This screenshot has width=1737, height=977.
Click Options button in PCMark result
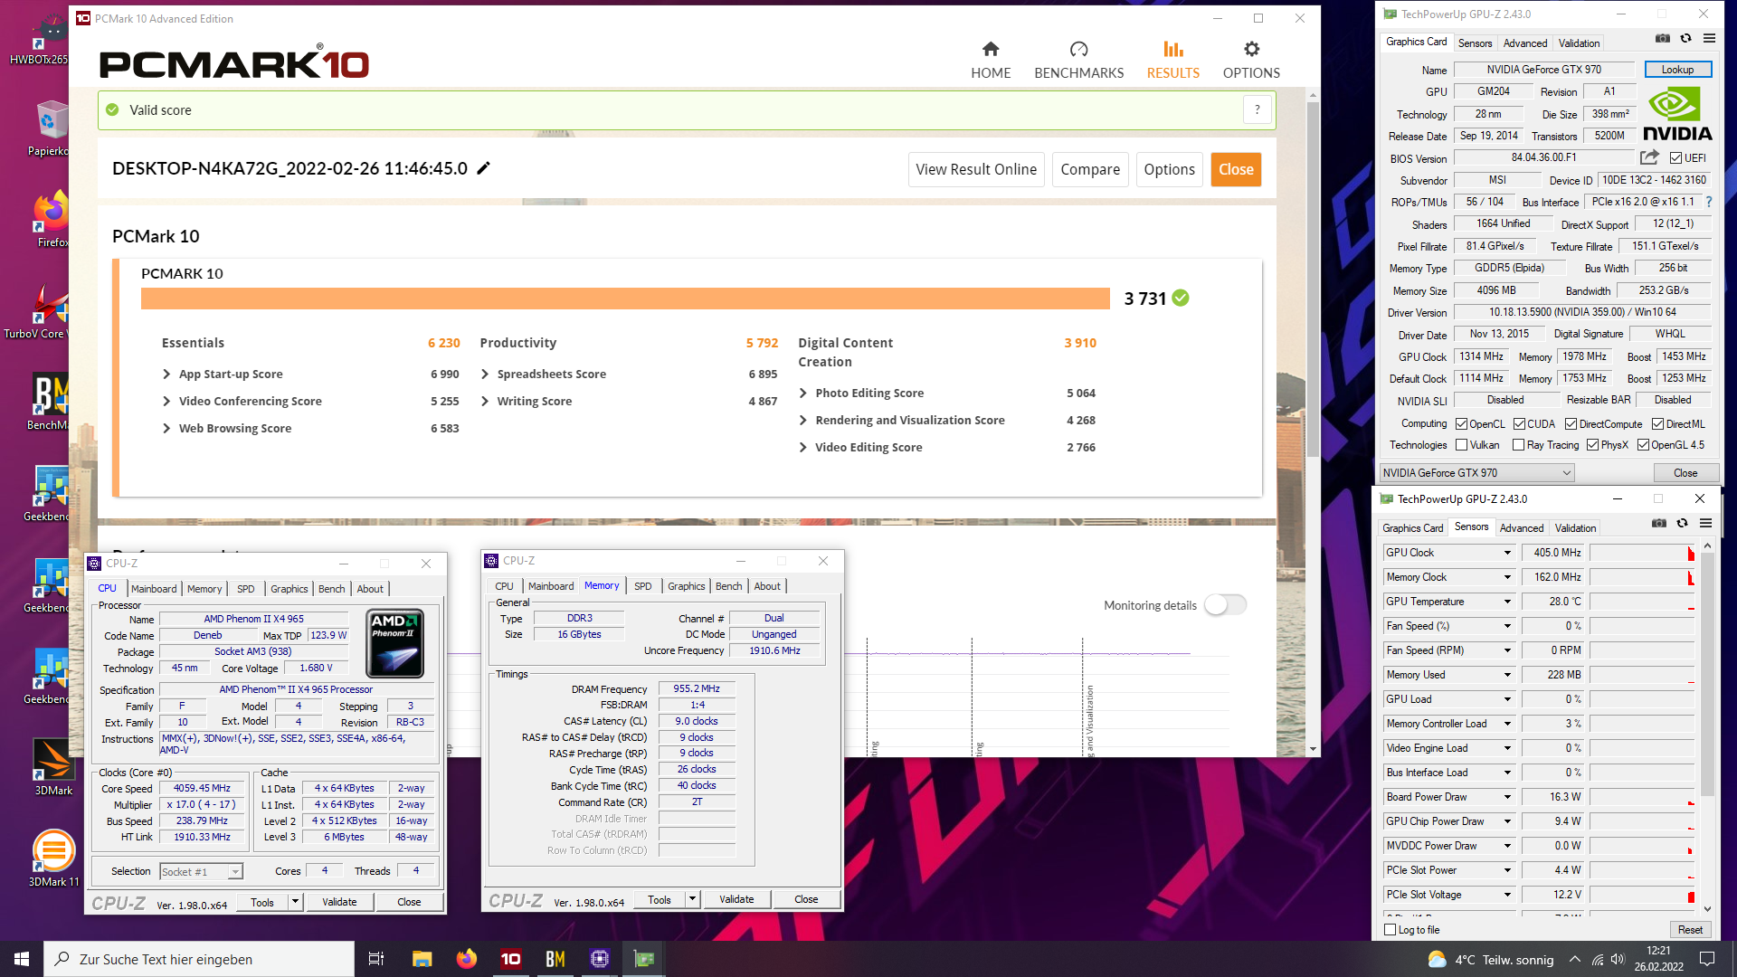(1169, 169)
